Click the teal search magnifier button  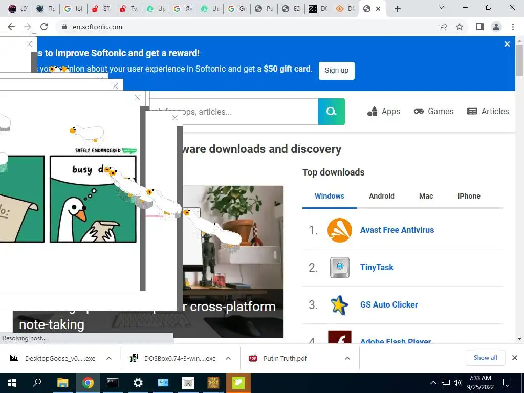click(x=331, y=111)
